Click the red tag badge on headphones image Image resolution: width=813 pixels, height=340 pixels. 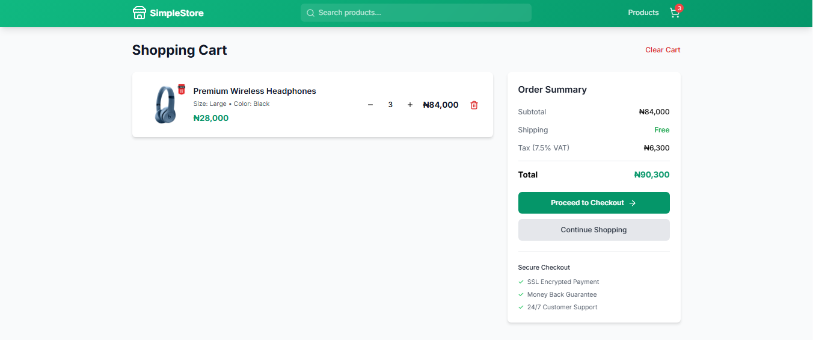[x=182, y=89]
